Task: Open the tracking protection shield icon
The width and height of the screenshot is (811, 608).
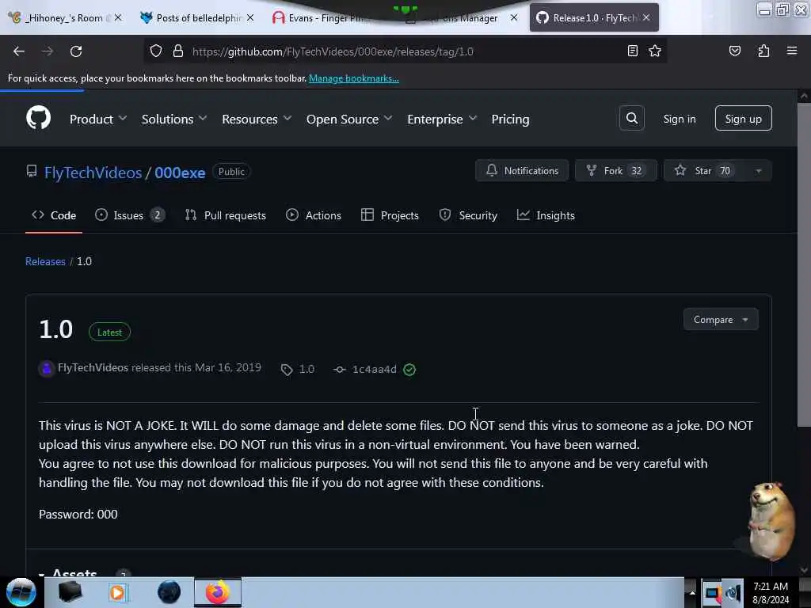Action: [x=156, y=51]
